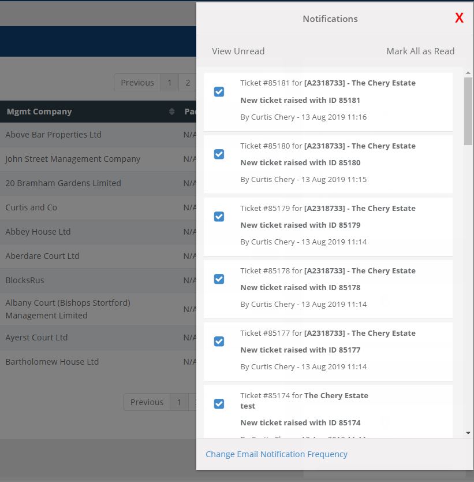Open Ticket #85174 for The Chery Estate test
Image resolution: width=474 pixels, height=482 pixels.
click(x=304, y=401)
